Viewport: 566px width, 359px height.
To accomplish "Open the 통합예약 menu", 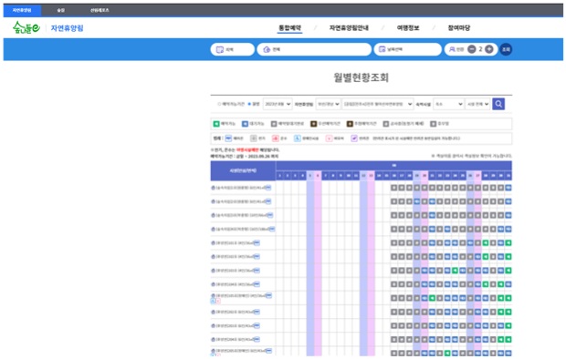I will [290, 27].
